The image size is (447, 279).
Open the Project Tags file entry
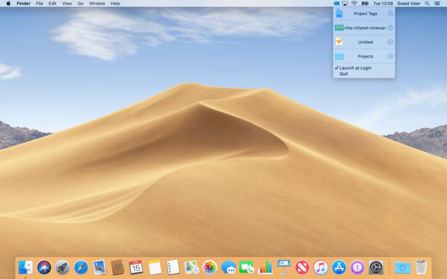click(x=364, y=13)
